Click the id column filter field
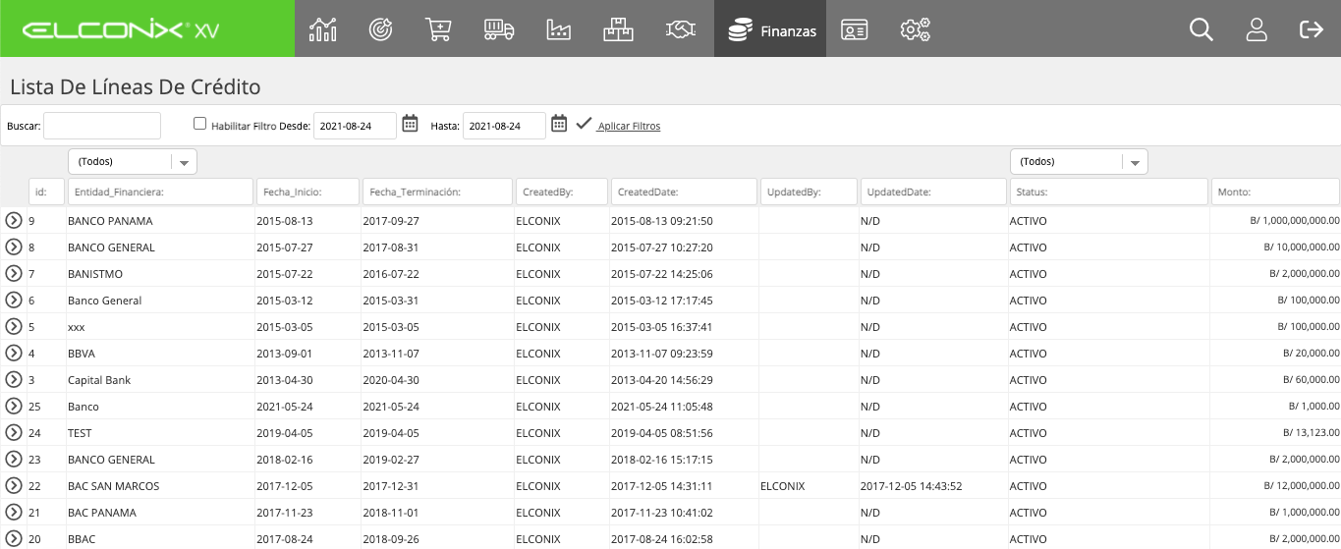This screenshot has width=1341, height=549. (x=46, y=192)
